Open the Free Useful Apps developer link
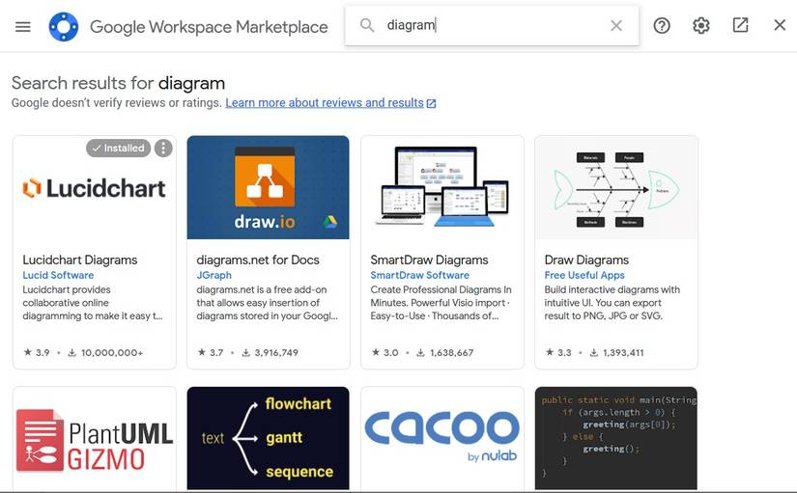This screenshot has width=797, height=493. [584, 275]
